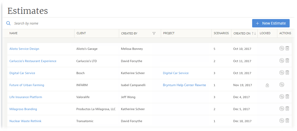297x131 pixels.
Task: Click the search magnifier icon
Action: [x=8, y=23]
